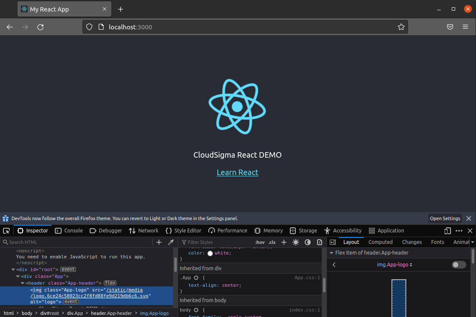Open App.css:1 source link

tap(307, 278)
